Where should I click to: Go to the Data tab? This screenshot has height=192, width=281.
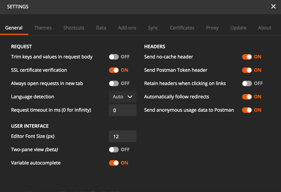[x=101, y=28]
